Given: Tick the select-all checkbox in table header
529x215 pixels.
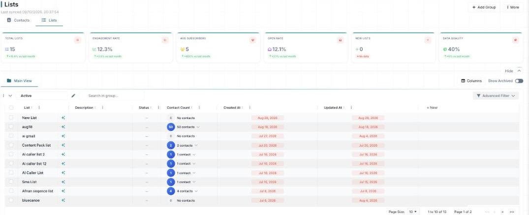Looking at the screenshot, I should click(11, 108).
